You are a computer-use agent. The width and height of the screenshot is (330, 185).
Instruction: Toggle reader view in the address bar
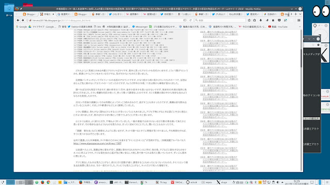coord(185,21)
